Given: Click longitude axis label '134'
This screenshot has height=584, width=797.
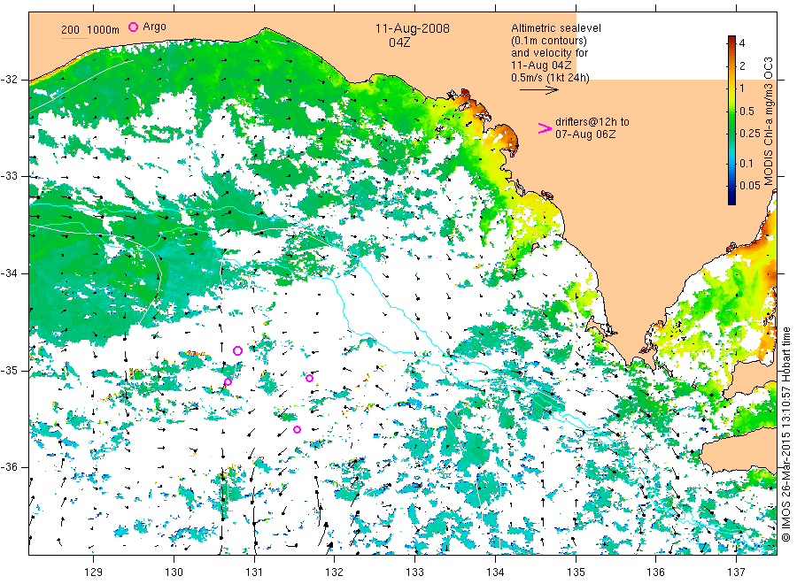Looking at the screenshot, I should coord(495,572).
